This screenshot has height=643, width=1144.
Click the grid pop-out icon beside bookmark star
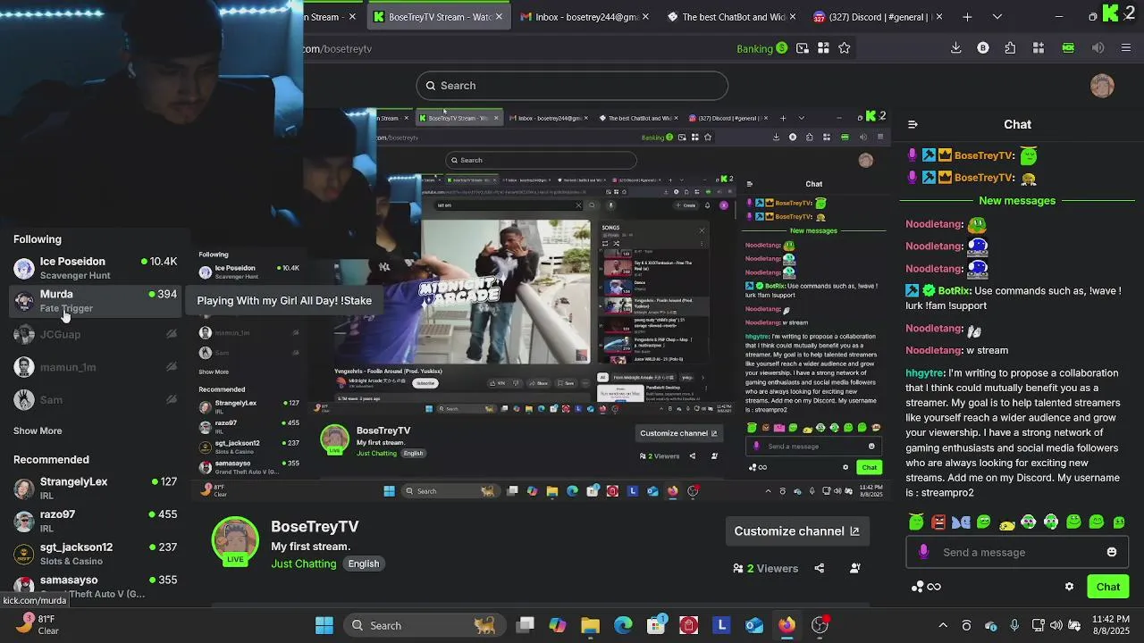point(823,48)
